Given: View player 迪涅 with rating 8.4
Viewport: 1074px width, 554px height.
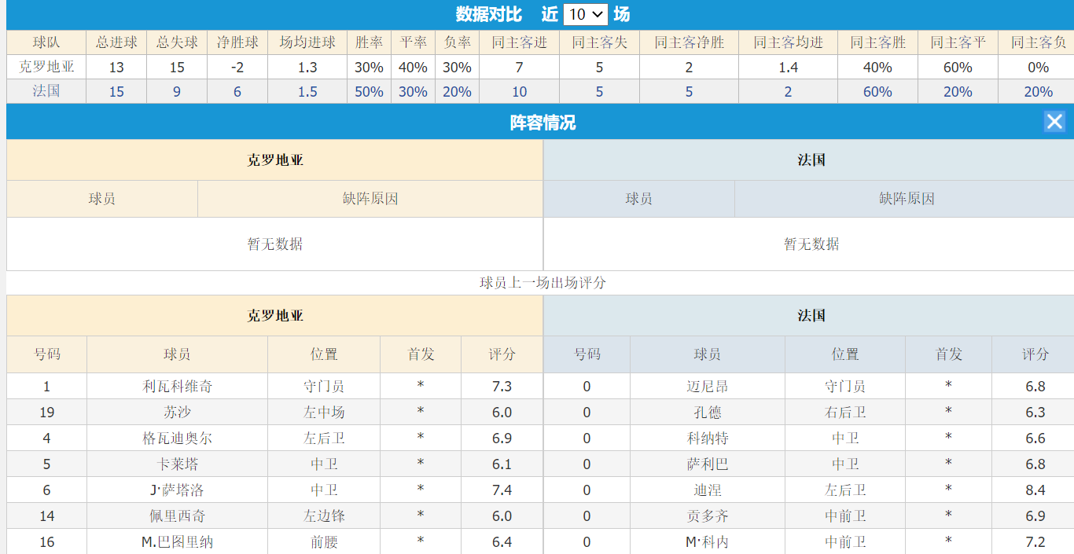Looking at the screenshot, I should pyautogui.click(x=705, y=490).
